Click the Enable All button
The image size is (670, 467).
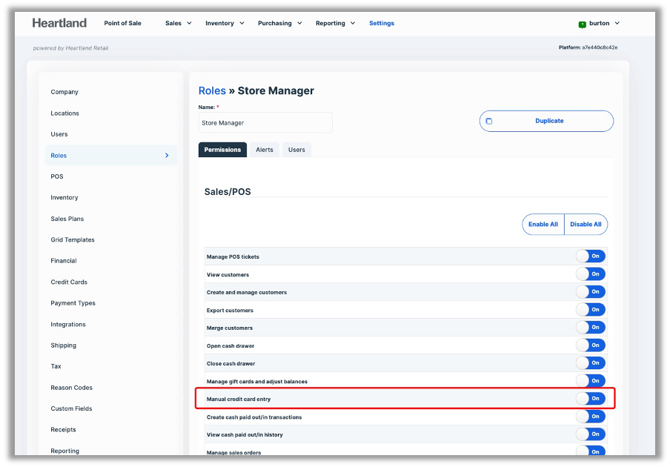point(543,225)
